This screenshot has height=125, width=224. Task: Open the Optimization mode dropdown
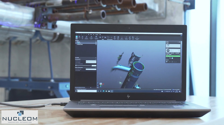point(91,69)
